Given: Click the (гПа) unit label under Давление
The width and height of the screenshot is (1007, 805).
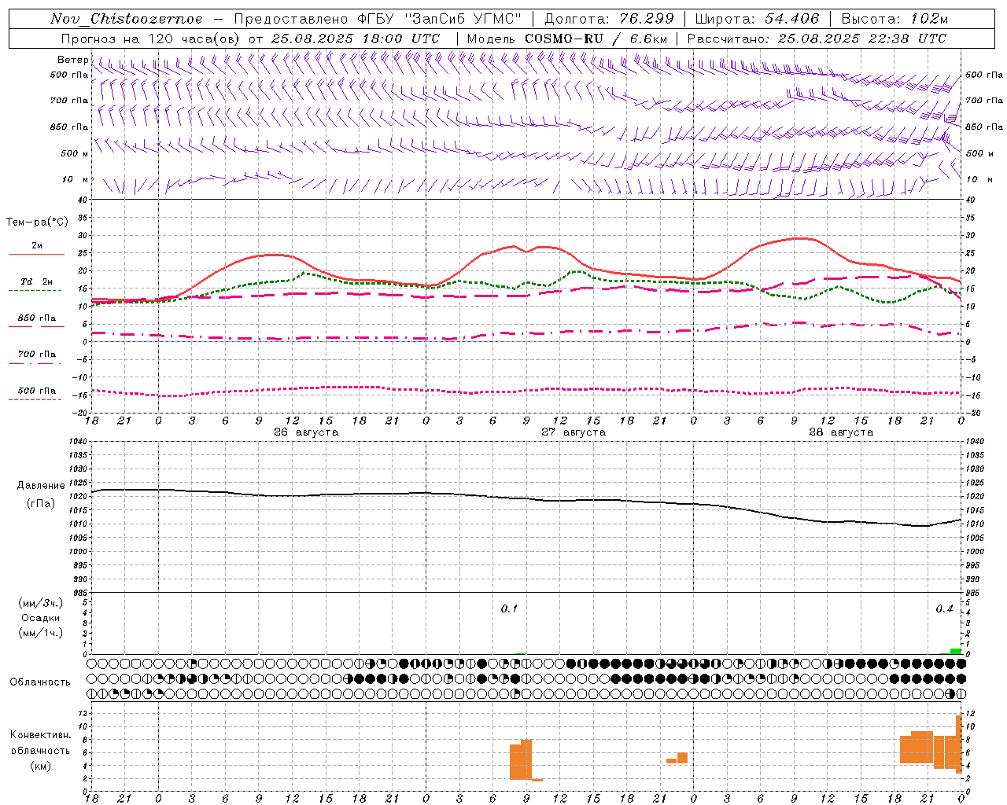Looking at the screenshot, I should coord(41,504).
